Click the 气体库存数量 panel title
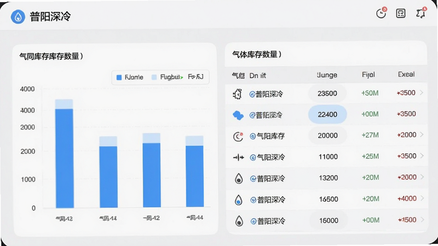438x246 pixels. [x=256, y=54]
